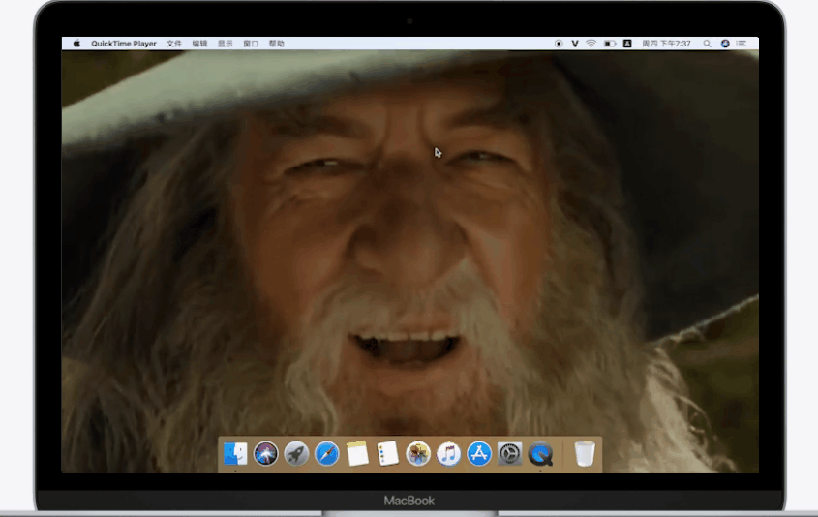818x517 pixels.
Task: Open the 帮助 (Help) menu
Action: click(x=277, y=44)
